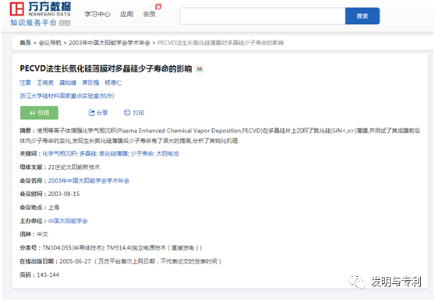Click the paper title PECVD法生长氮化硅薄膜对多晶硅少子寿命的影响
Image resolution: width=435 pixels, height=301 pixels.
(106, 68)
